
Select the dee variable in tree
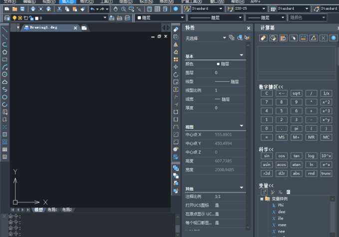[282, 212]
